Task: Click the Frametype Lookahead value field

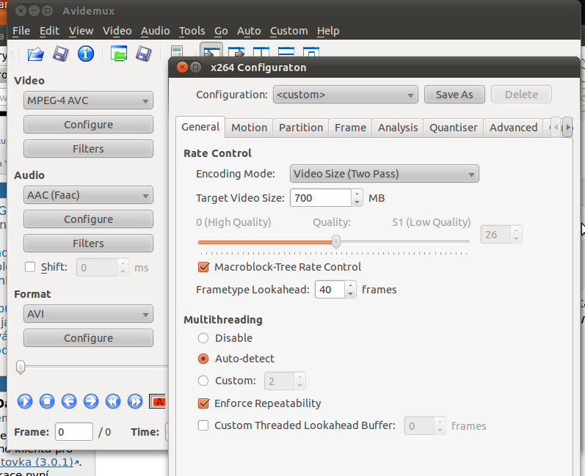Action: [330, 290]
